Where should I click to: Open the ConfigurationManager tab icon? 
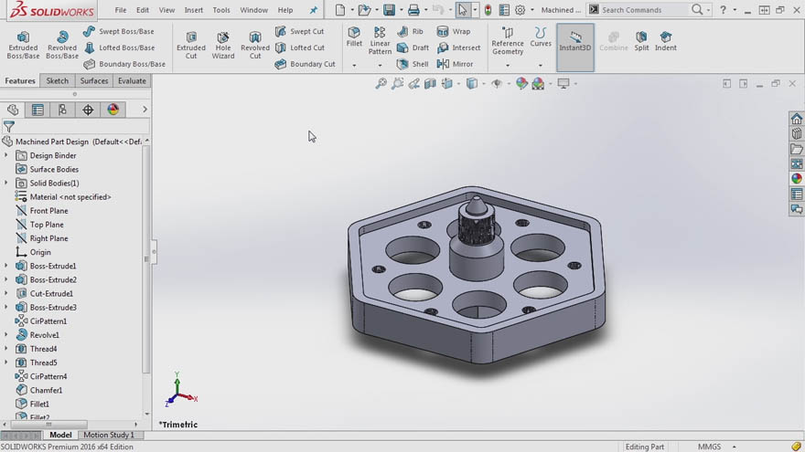[62, 110]
